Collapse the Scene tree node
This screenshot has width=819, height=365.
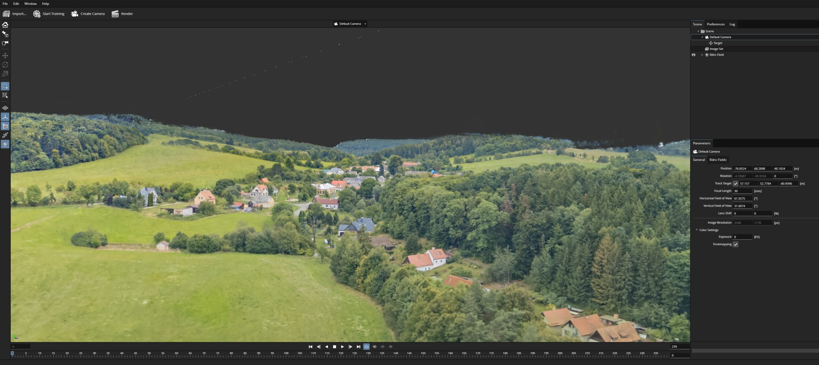(698, 31)
